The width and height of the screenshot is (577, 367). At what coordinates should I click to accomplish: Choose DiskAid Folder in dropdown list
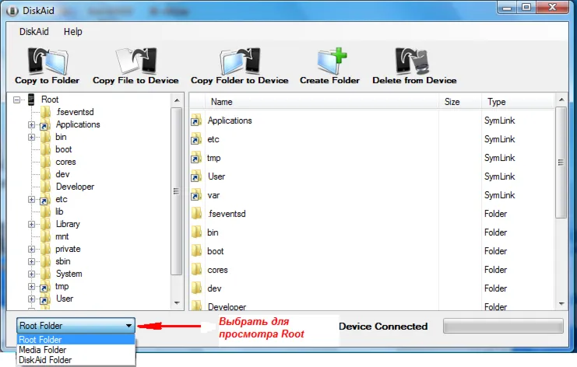point(76,360)
